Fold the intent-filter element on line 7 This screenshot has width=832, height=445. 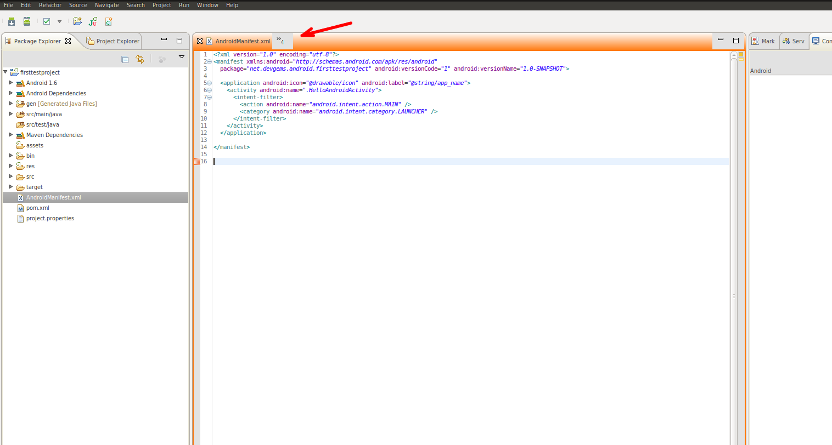tap(209, 98)
